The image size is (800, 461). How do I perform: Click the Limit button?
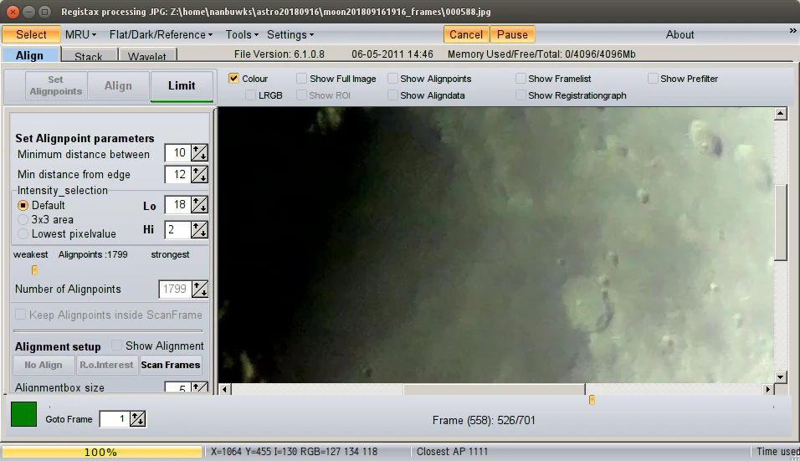[x=182, y=85]
